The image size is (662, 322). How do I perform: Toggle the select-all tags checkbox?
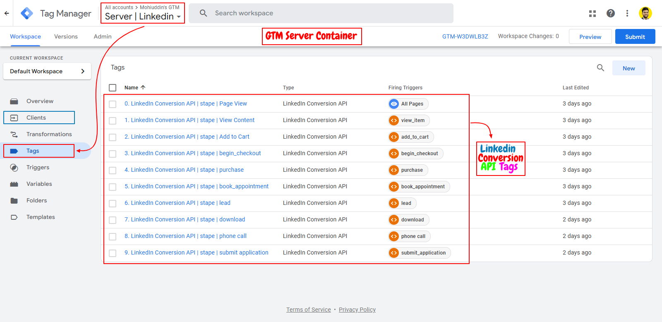click(x=113, y=88)
